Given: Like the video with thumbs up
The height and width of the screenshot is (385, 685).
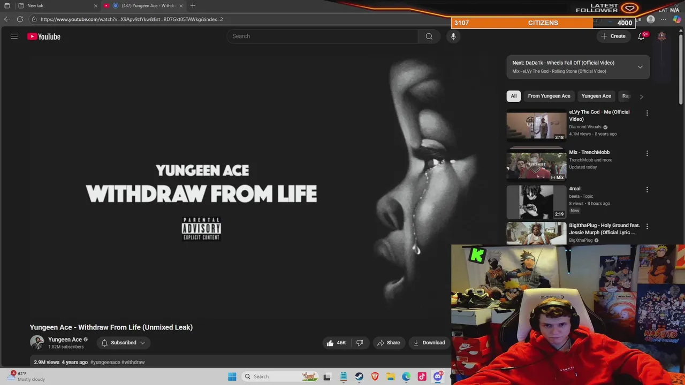Looking at the screenshot, I should pos(337,343).
